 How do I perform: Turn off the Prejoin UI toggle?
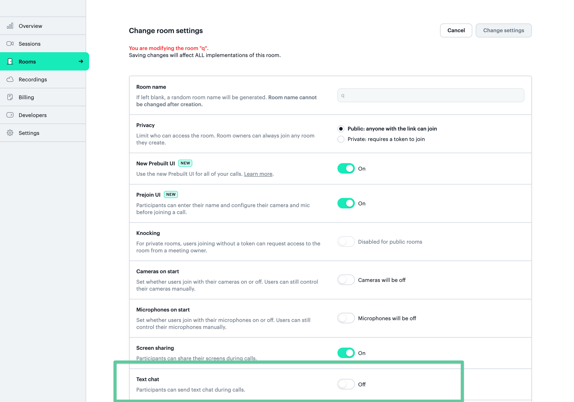346,203
